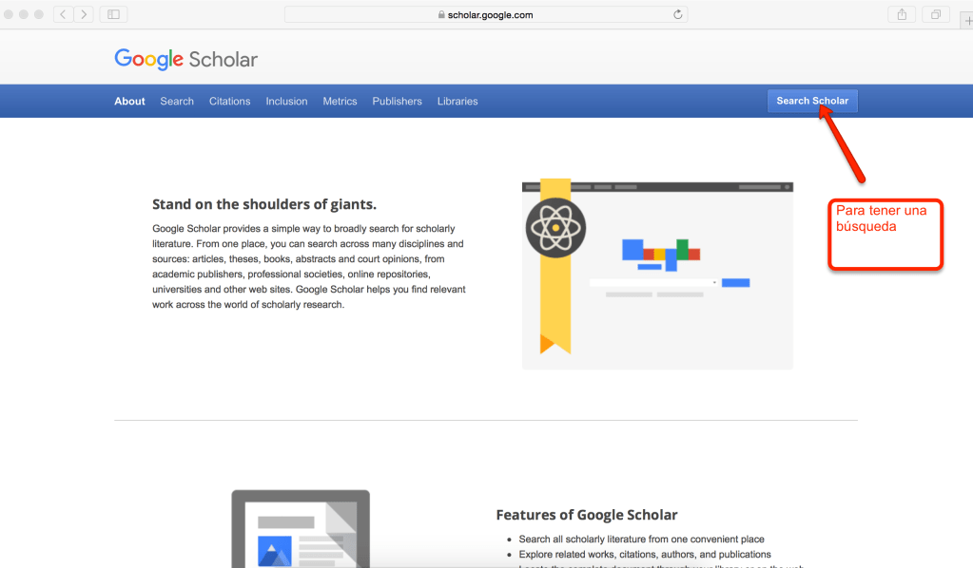973x568 pixels.
Task: Click the Safari forward arrow button
Action: point(84,14)
